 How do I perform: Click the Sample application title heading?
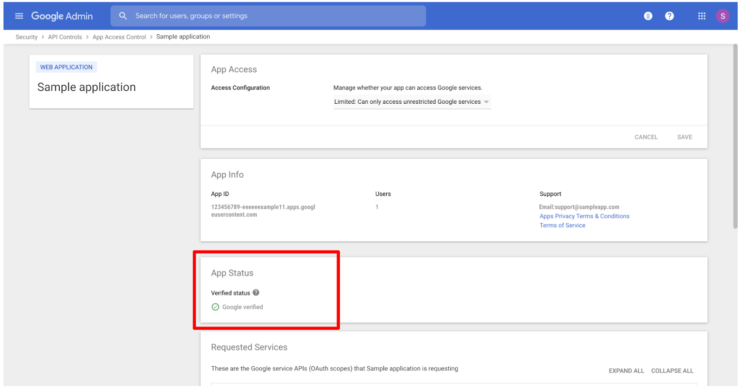pos(87,87)
